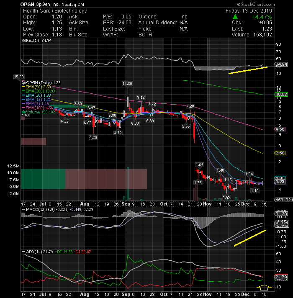Click the '15.20' label near chart corner
The width and height of the screenshot is (293, 298).
click(19, 77)
